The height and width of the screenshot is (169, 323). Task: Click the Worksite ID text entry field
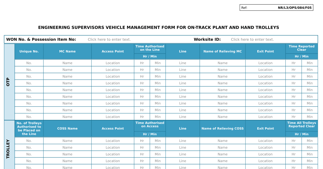click(x=252, y=39)
